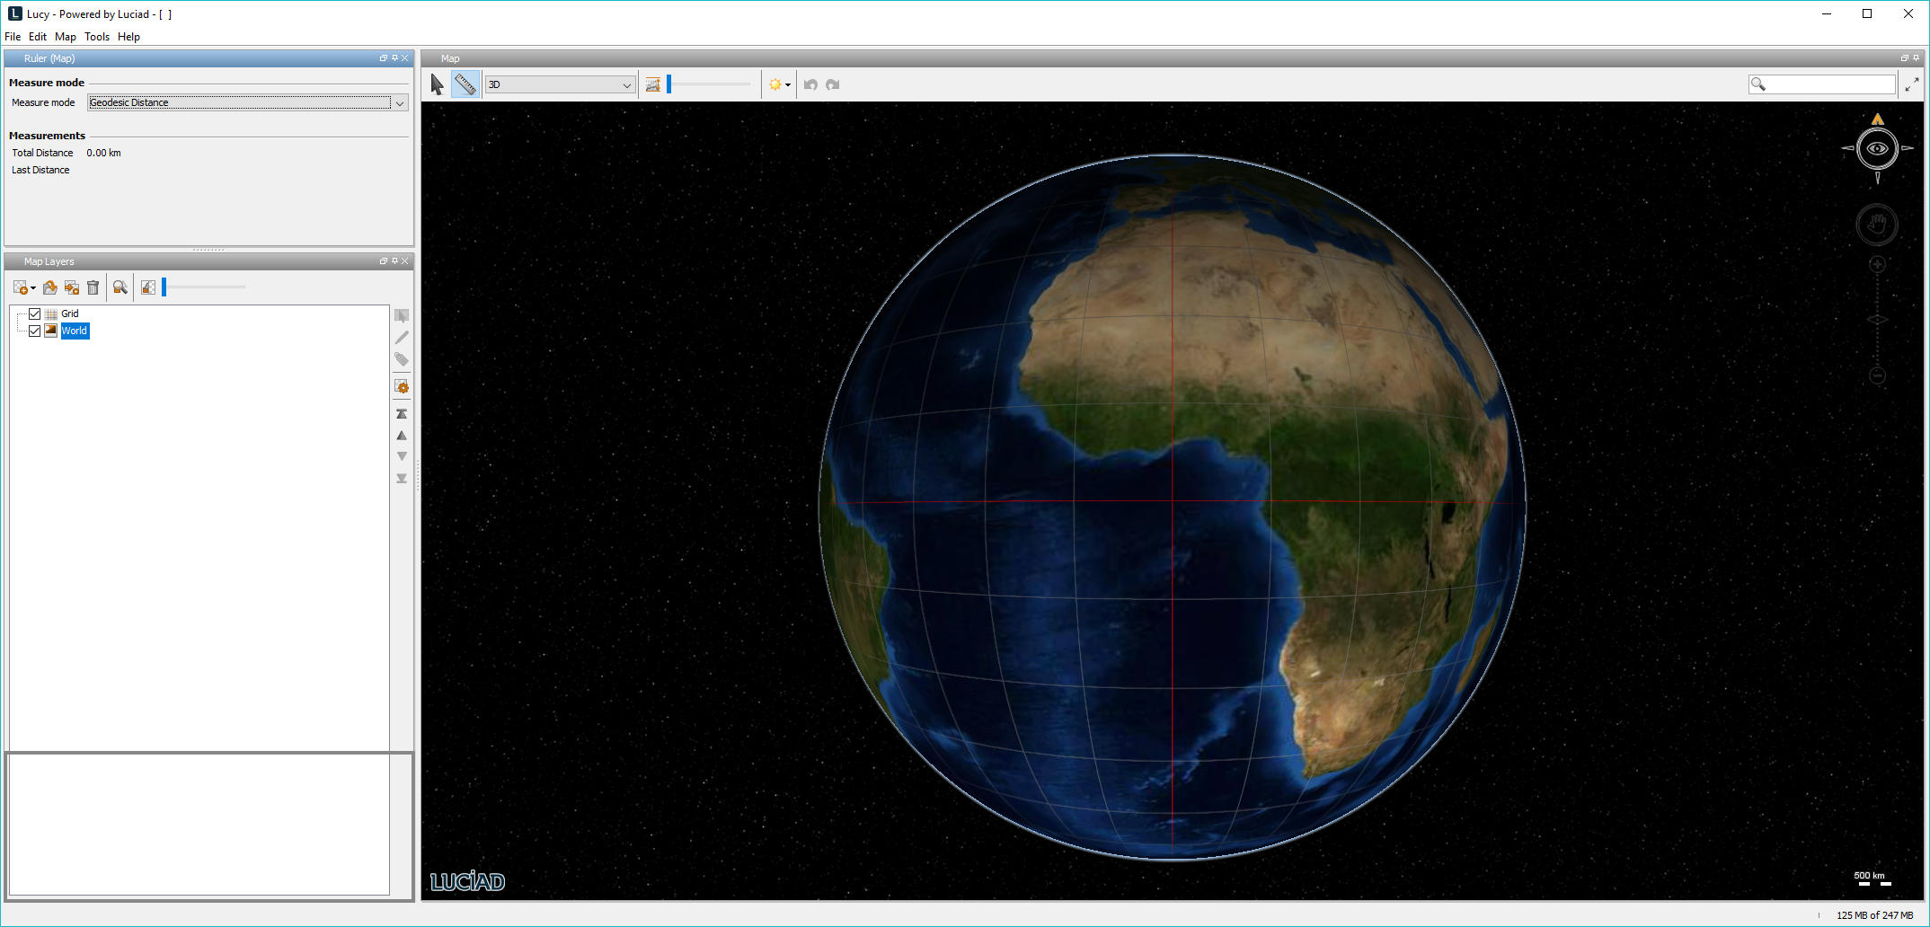
Task: Open the Help menu
Action: (128, 37)
